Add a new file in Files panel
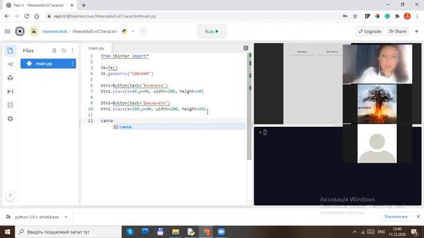The width and height of the screenshot is (424, 238). point(54,50)
